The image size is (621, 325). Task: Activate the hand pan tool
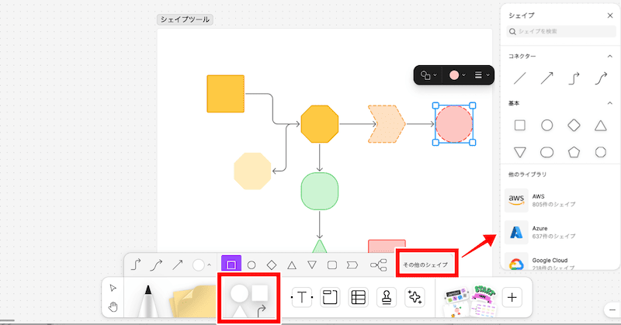pyautogui.click(x=113, y=306)
